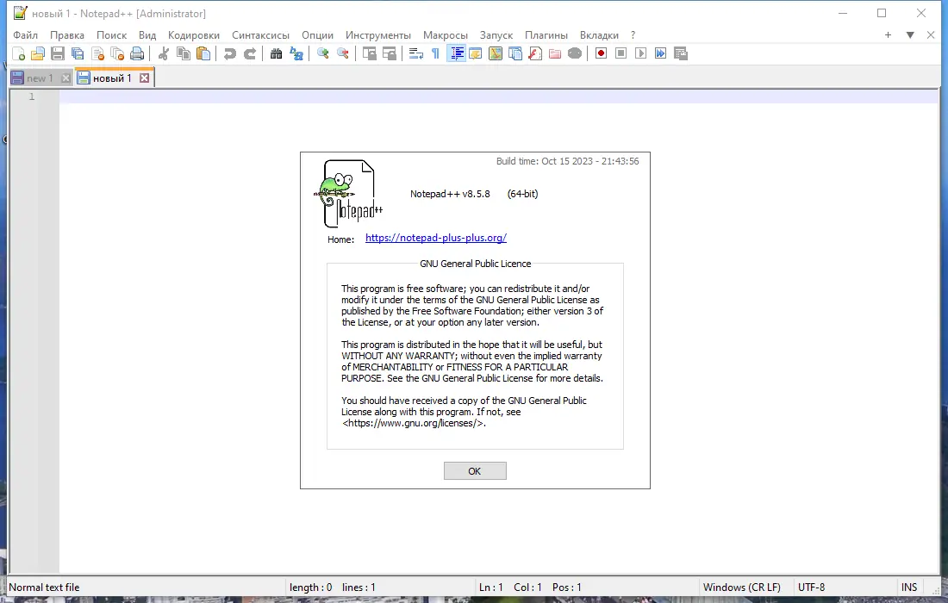Click the Cut scissors icon
The width and height of the screenshot is (948, 603).
[163, 53]
